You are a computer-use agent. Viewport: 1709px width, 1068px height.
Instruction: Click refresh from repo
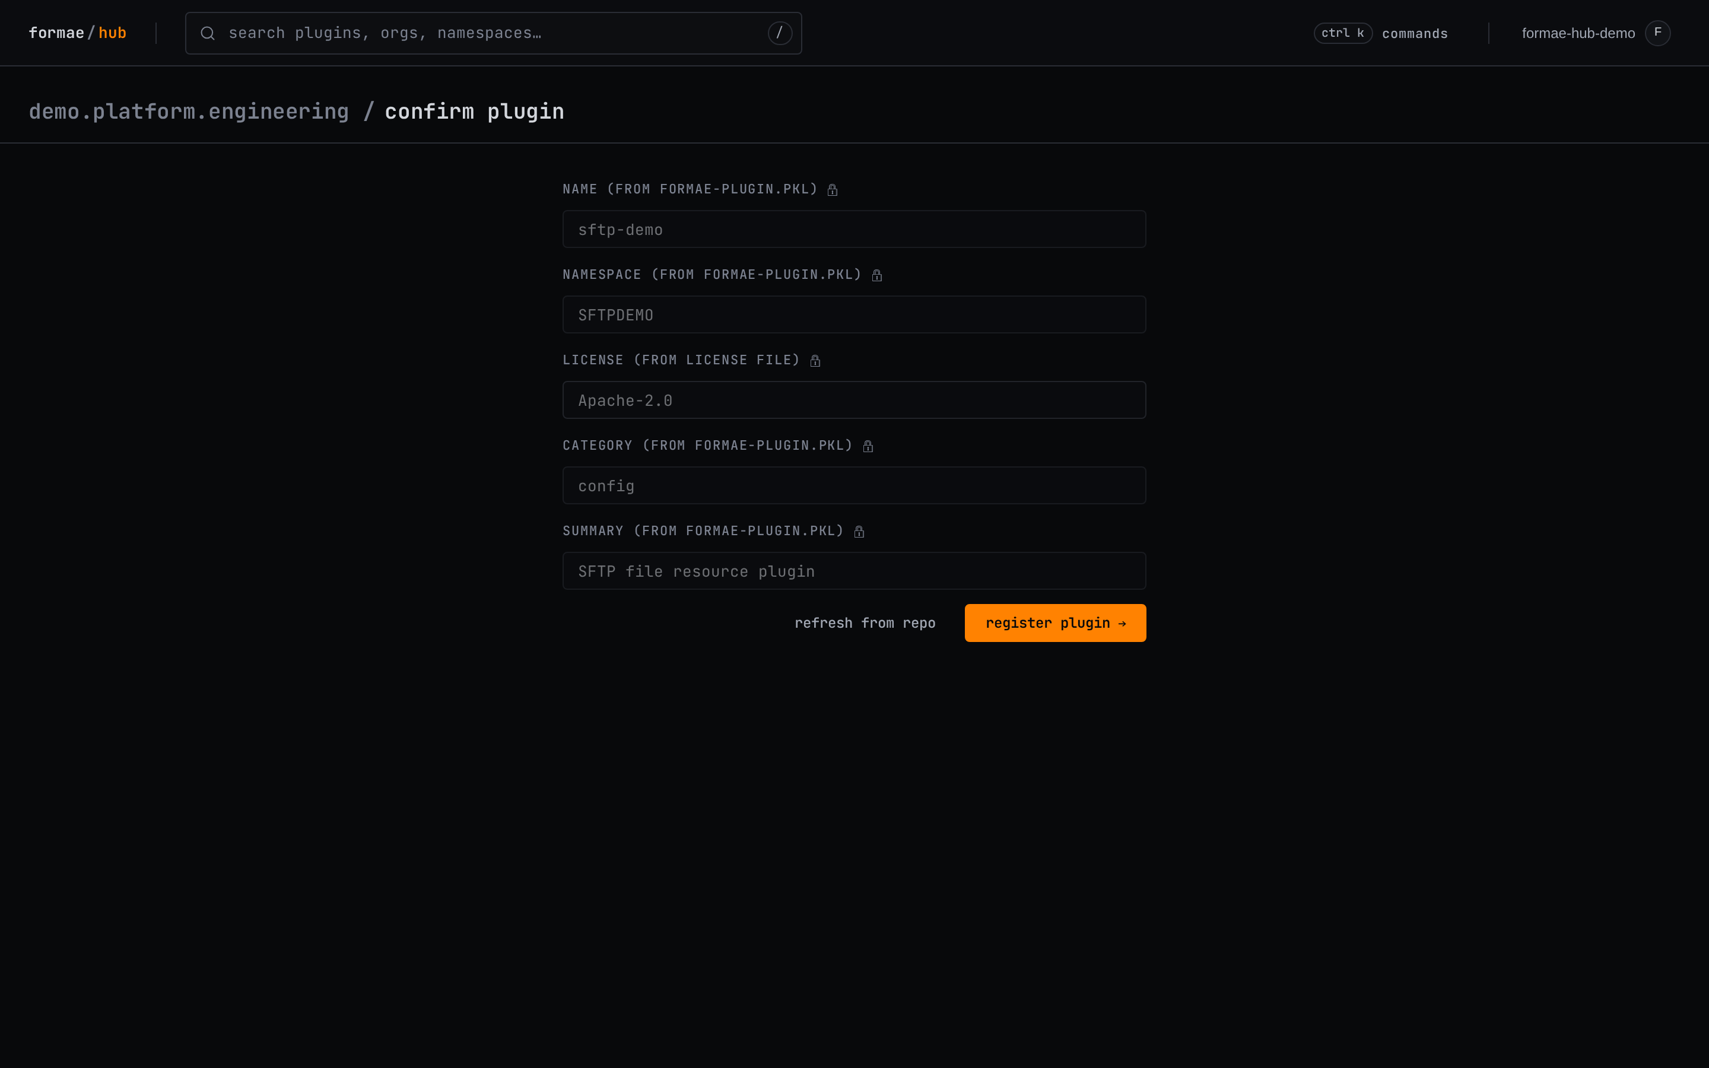(x=865, y=623)
